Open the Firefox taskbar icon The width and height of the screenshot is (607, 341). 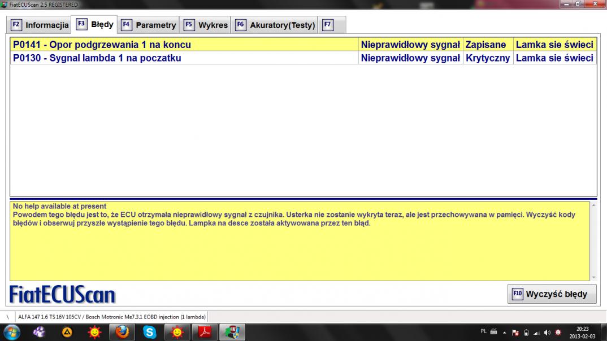point(122,332)
